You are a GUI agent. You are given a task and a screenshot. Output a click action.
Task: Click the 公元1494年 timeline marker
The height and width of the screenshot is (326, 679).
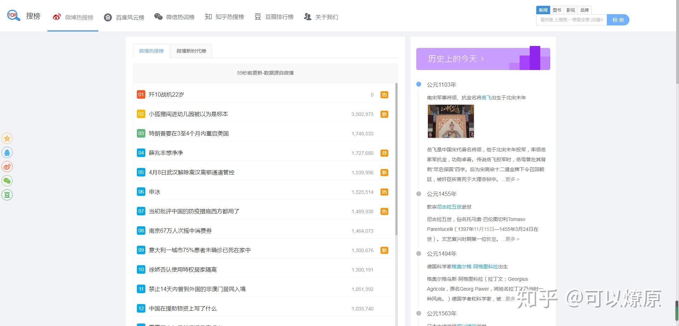419,253
